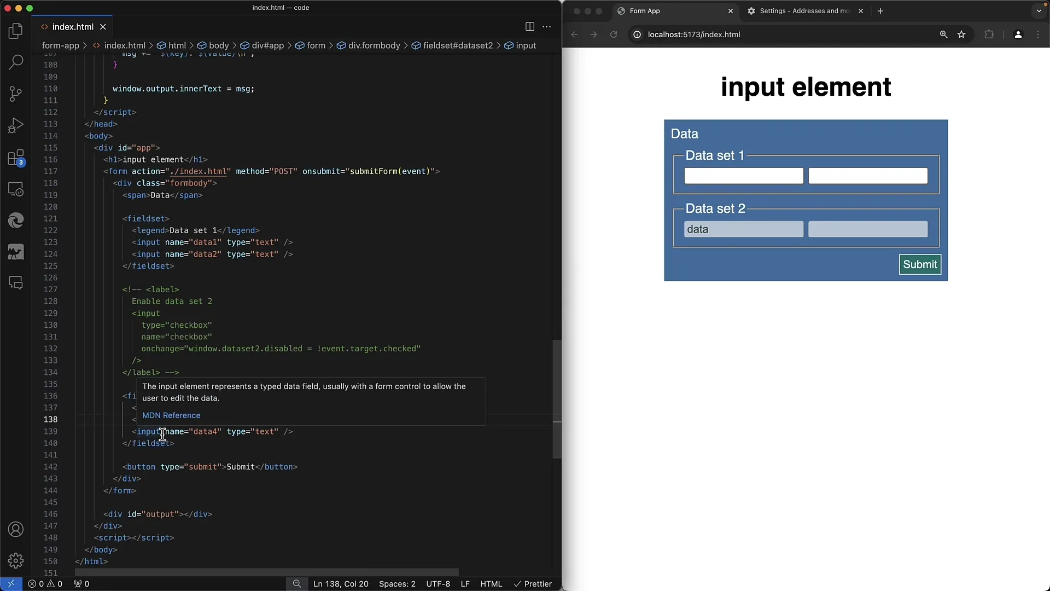This screenshot has width=1050, height=591.
Task: Expand the browser tab search dropdown
Action: point(1039,11)
